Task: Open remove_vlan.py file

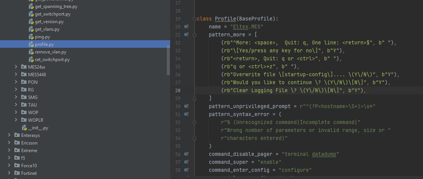Action: coord(50,52)
